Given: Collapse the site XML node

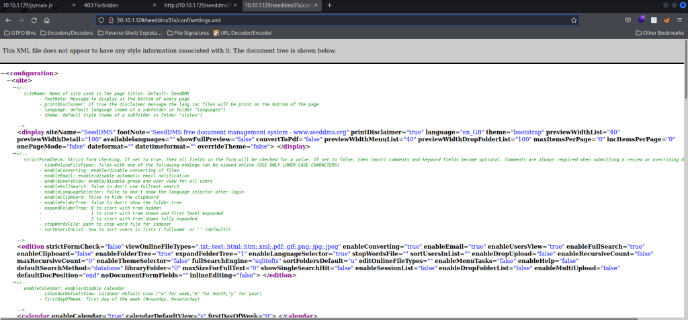Looking at the screenshot, I should click(9, 81).
